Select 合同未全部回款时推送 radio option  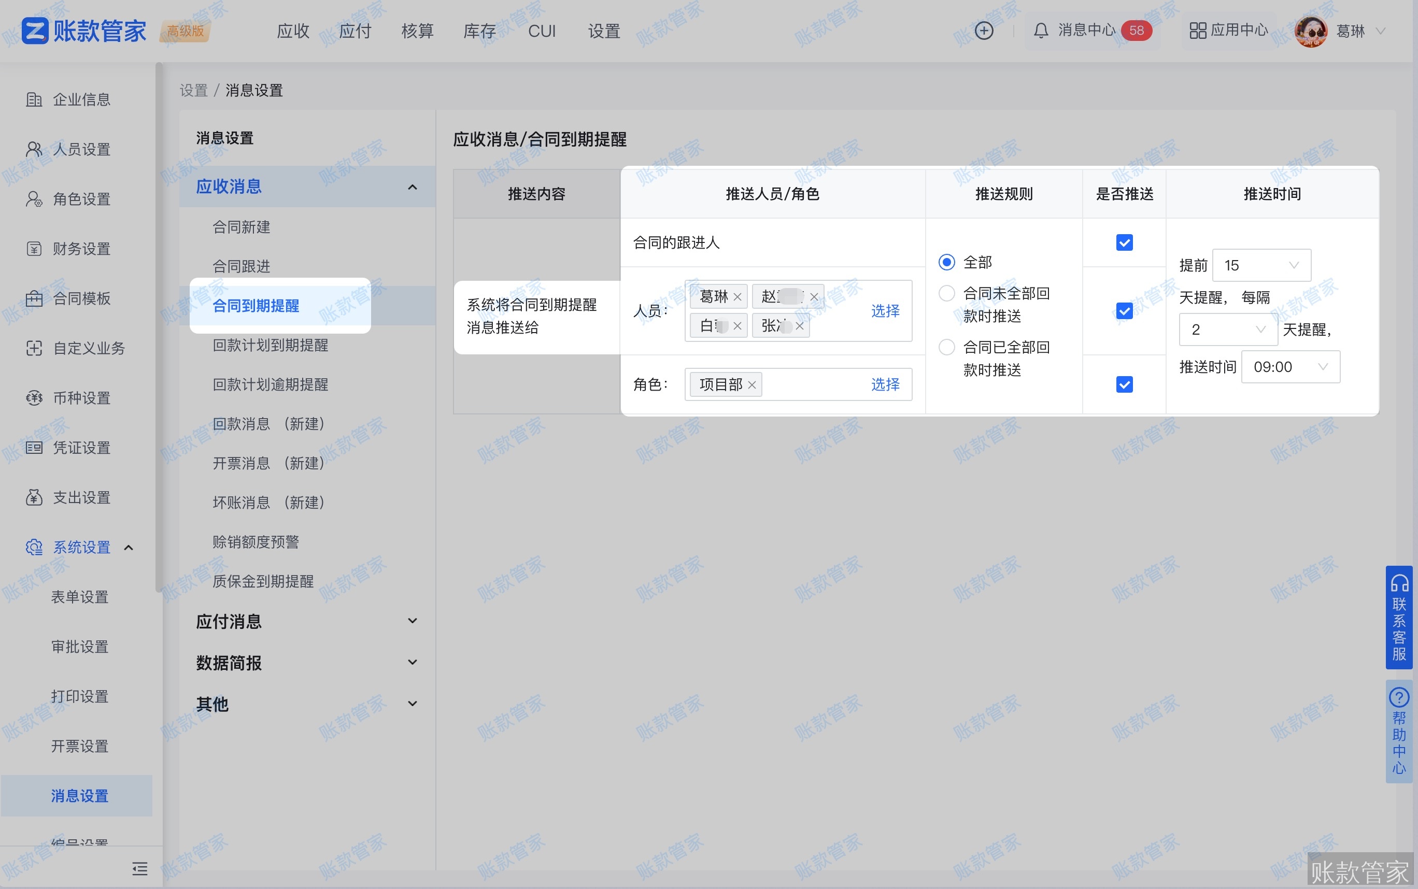(946, 293)
